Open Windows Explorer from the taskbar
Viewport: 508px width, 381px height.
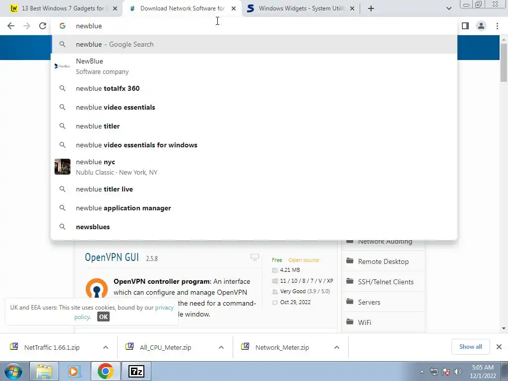44,371
